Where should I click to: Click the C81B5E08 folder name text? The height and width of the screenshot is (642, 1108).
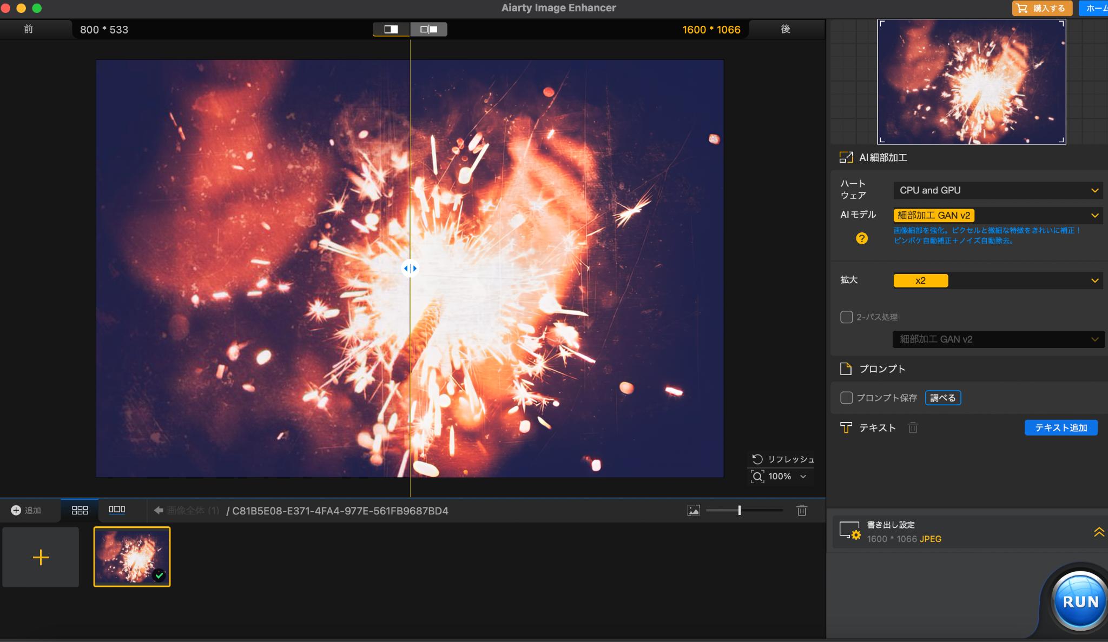[x=340, y=511]
